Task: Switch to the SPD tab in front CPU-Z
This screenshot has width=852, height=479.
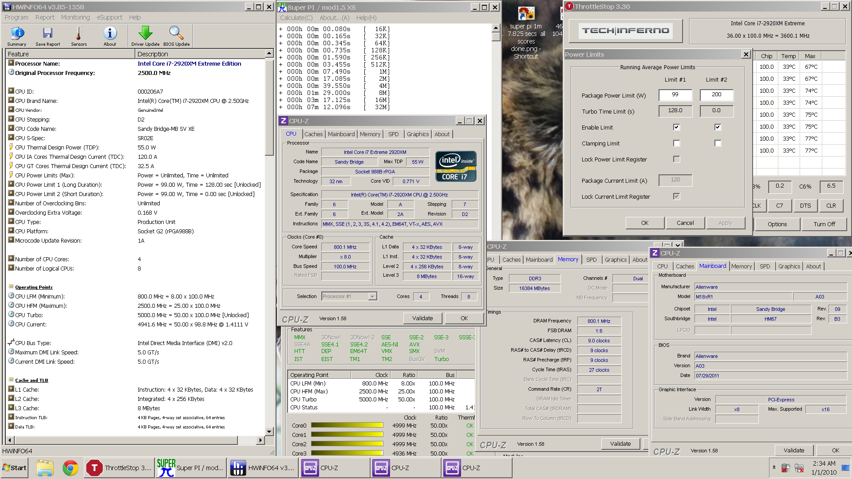Action: pyautogui.click(x=393, y=134)
